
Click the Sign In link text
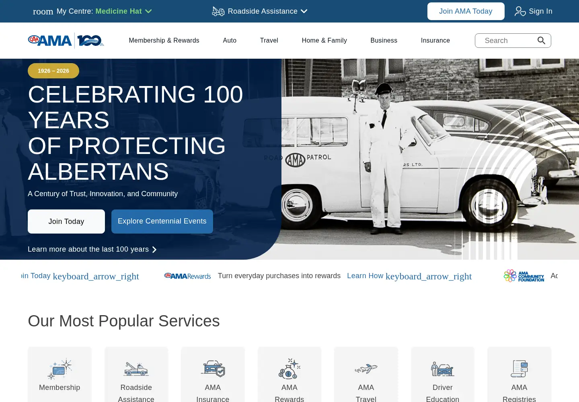pyautogui.click(x=541, y=11)
